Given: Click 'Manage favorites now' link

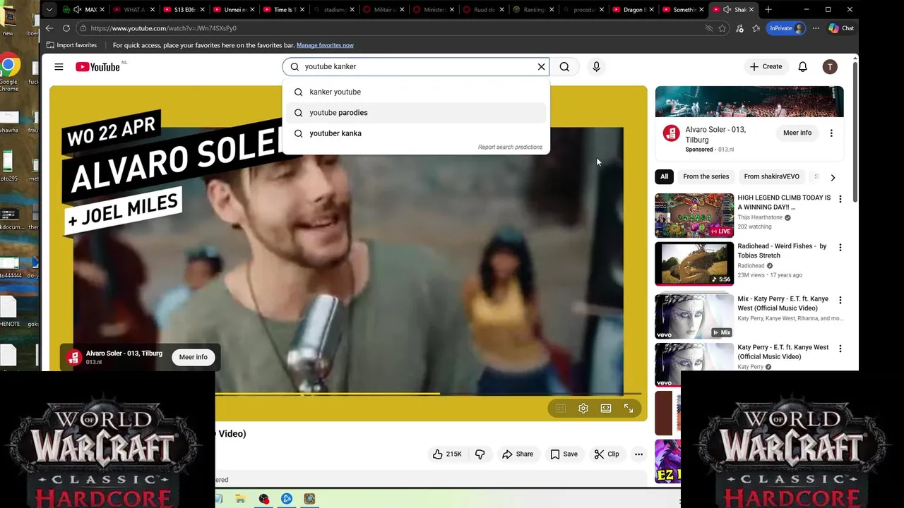Looking at the screenshot, I should pyautogui.click(x=325, y=45).
